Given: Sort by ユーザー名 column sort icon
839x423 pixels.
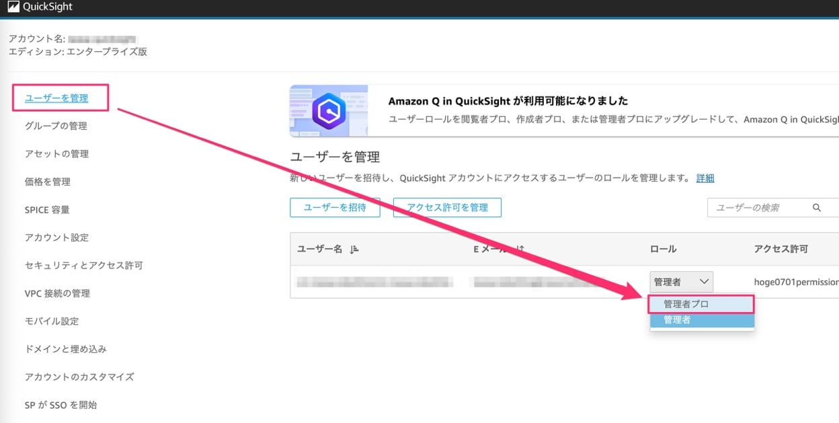Looking at the screenshot, I should tap(354, 249).
